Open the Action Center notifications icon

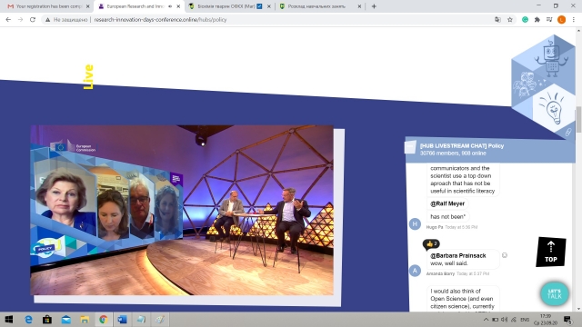point(567,319)
